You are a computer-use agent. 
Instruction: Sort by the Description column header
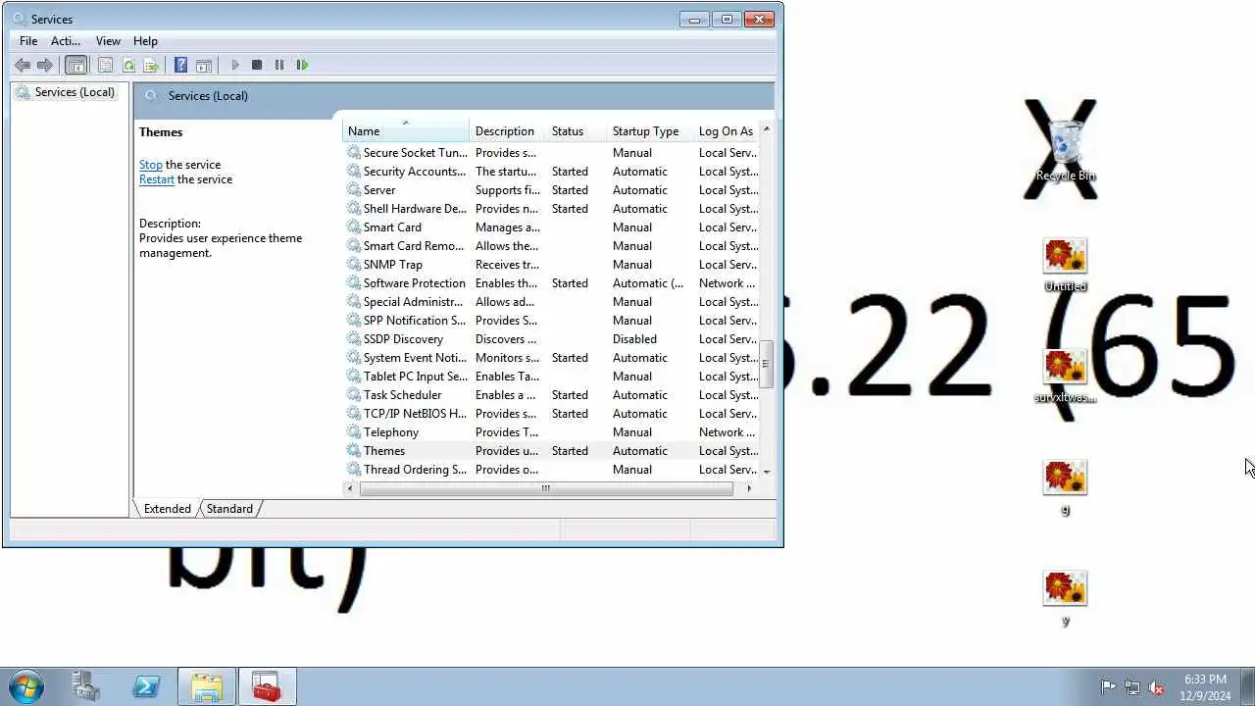pyautogui.click(x=506, y=131)
